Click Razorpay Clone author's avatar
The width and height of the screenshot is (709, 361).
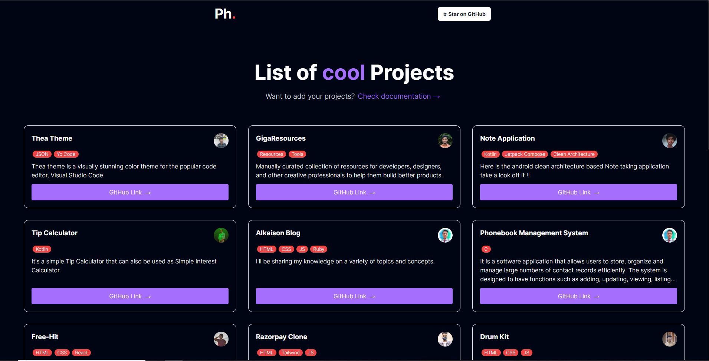click(446, 339)
